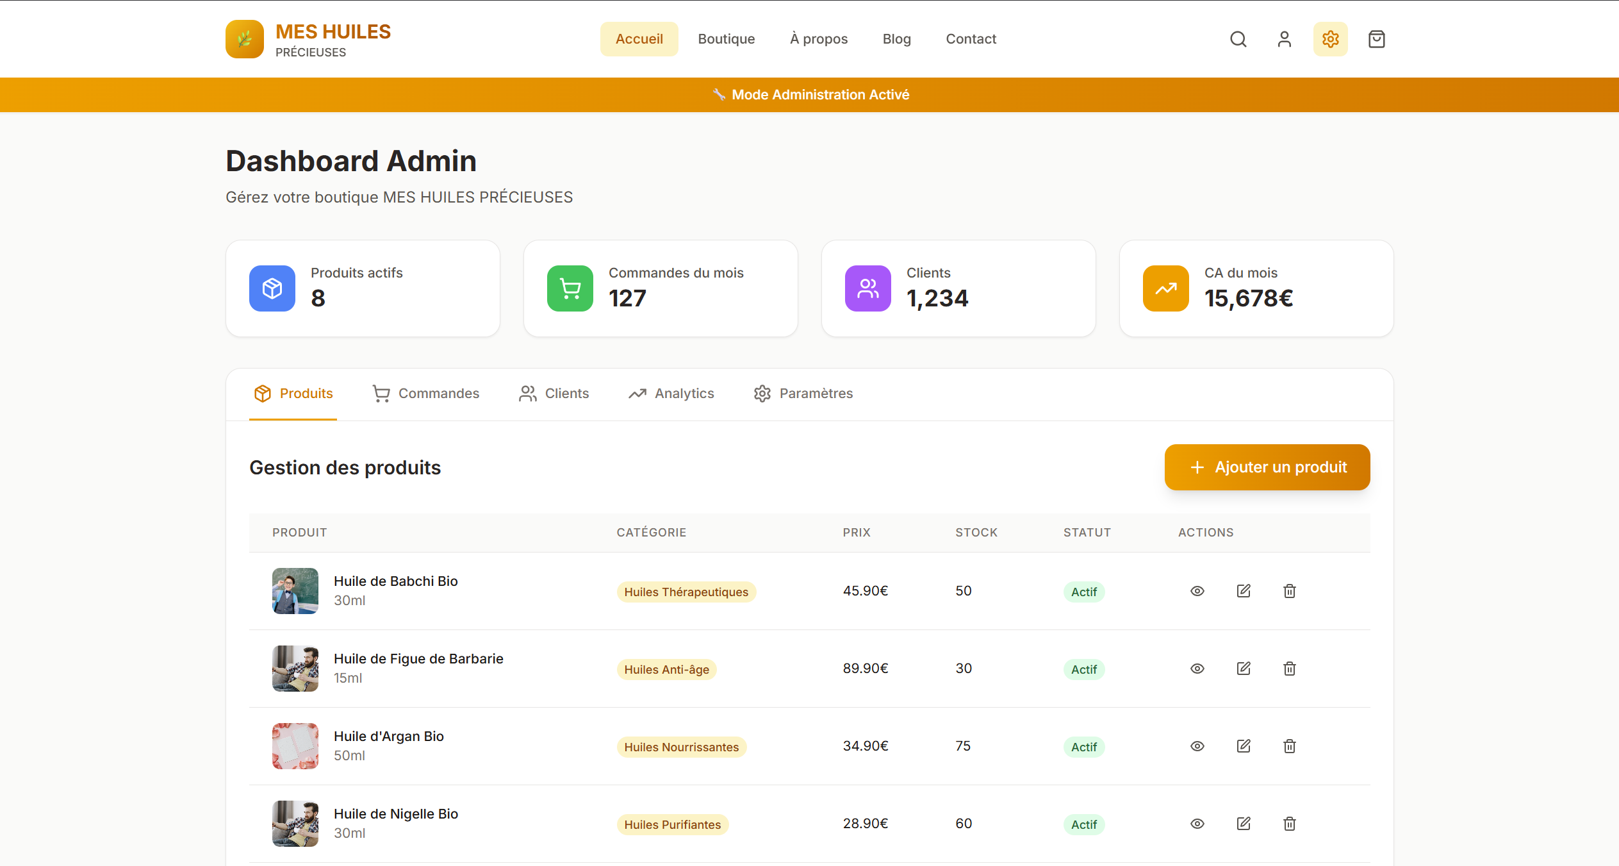Click the blue Produits actifs box icon
Viewport: 1619px width, 866px height.
tap(272, 288)
